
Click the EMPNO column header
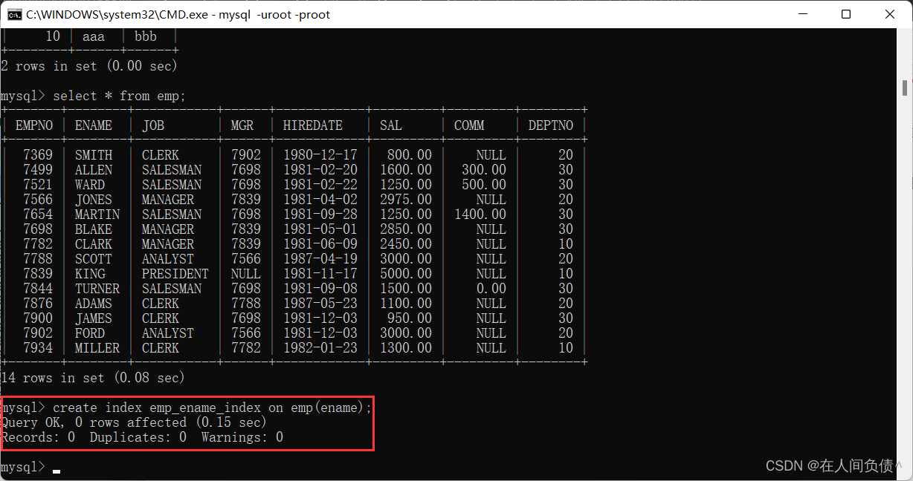tap(33, 125)
